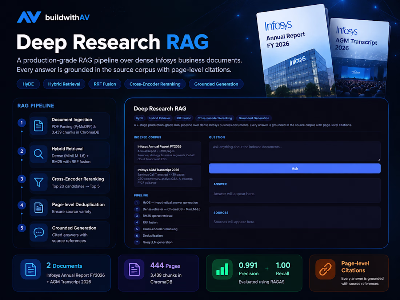Click 'Dense retrieval — ChromaDB + MiniLM-L6' pipeline step
400x300 pixels.
167,209
